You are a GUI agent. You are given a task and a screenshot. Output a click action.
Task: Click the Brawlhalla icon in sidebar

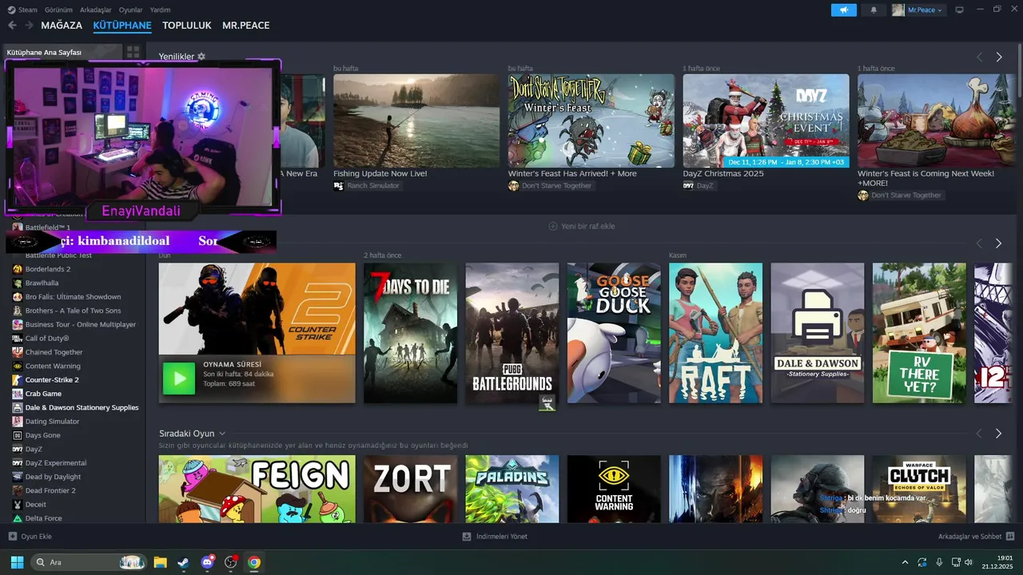(x=18, y=283)
